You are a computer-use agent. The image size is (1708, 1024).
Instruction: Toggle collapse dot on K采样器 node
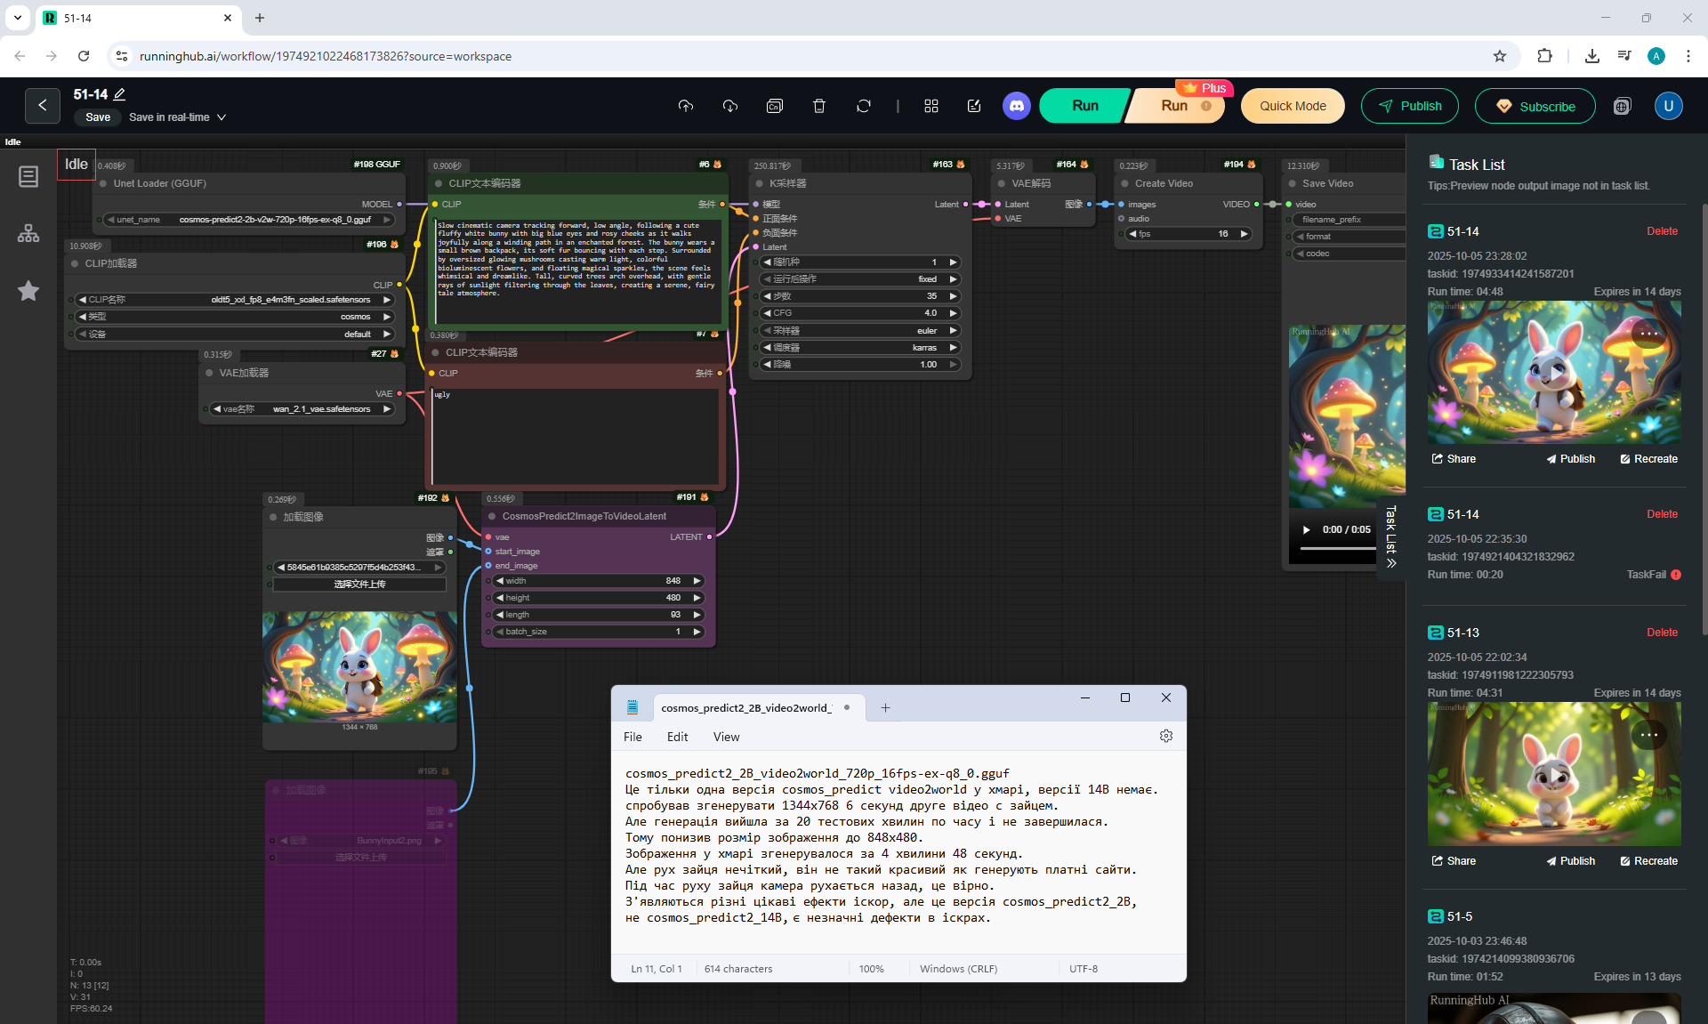point(759,184)
